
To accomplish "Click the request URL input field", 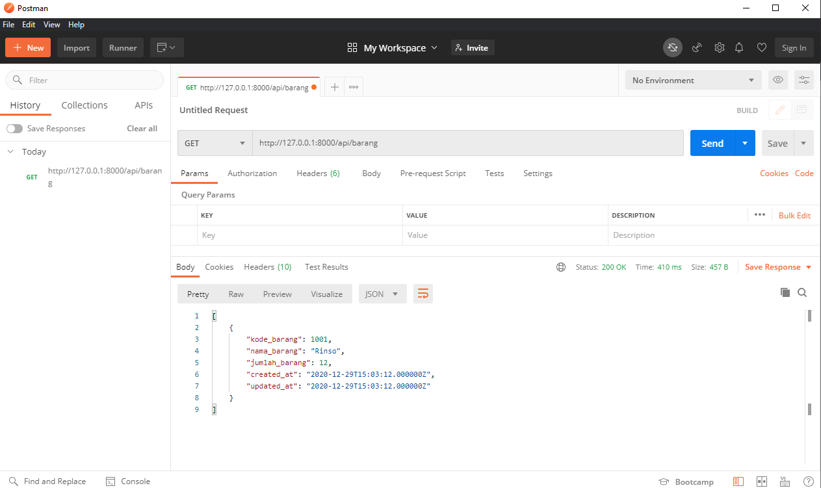I will pyautogui.click(x=467, y=143).
